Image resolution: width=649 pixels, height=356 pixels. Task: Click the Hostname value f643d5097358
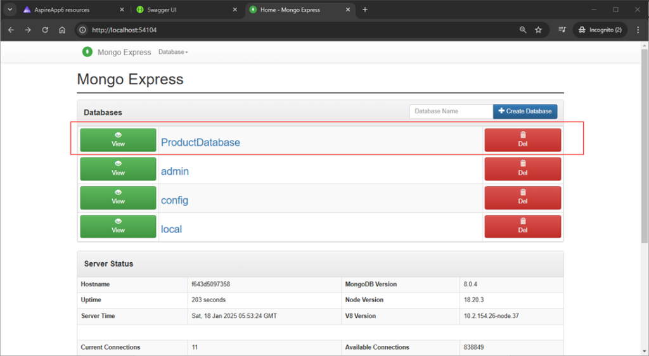pyautogui.click(x=210, y=284)
